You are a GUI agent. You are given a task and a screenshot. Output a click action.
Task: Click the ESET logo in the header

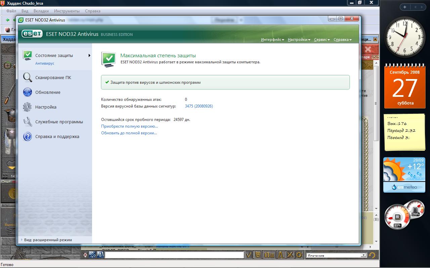(x=32, y=34)
